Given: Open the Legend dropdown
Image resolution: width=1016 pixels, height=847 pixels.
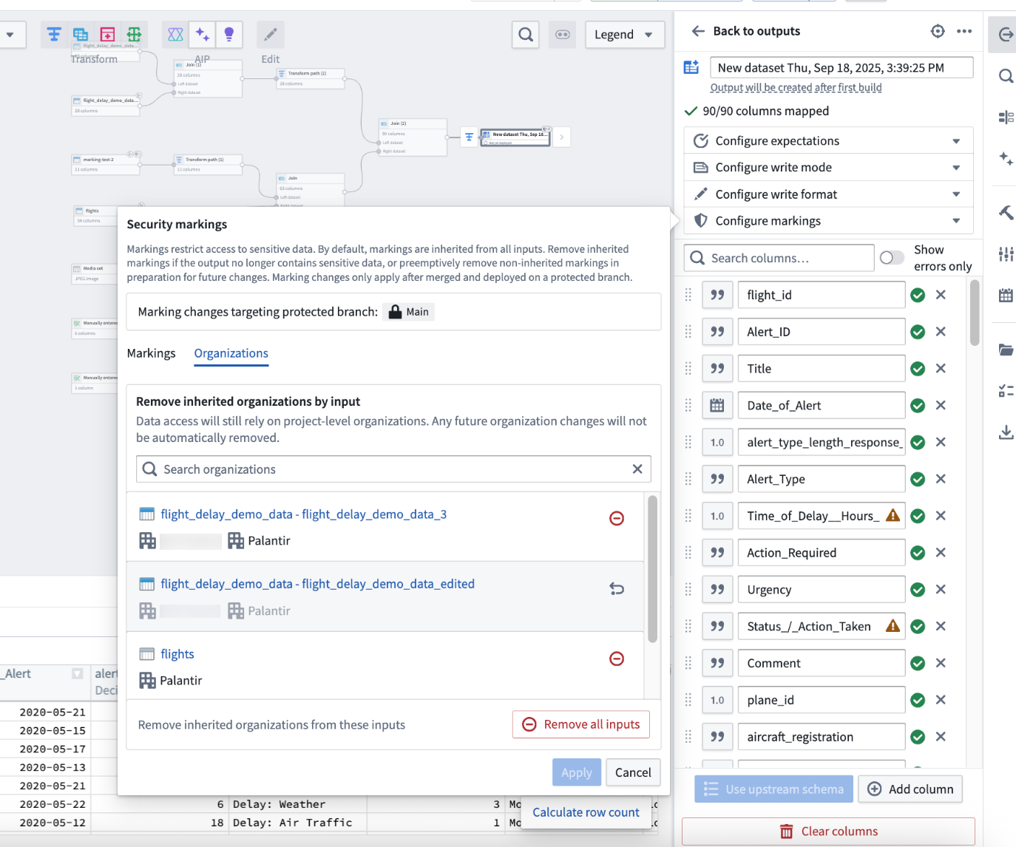Looking at the screenshot, I should point(624,35).
